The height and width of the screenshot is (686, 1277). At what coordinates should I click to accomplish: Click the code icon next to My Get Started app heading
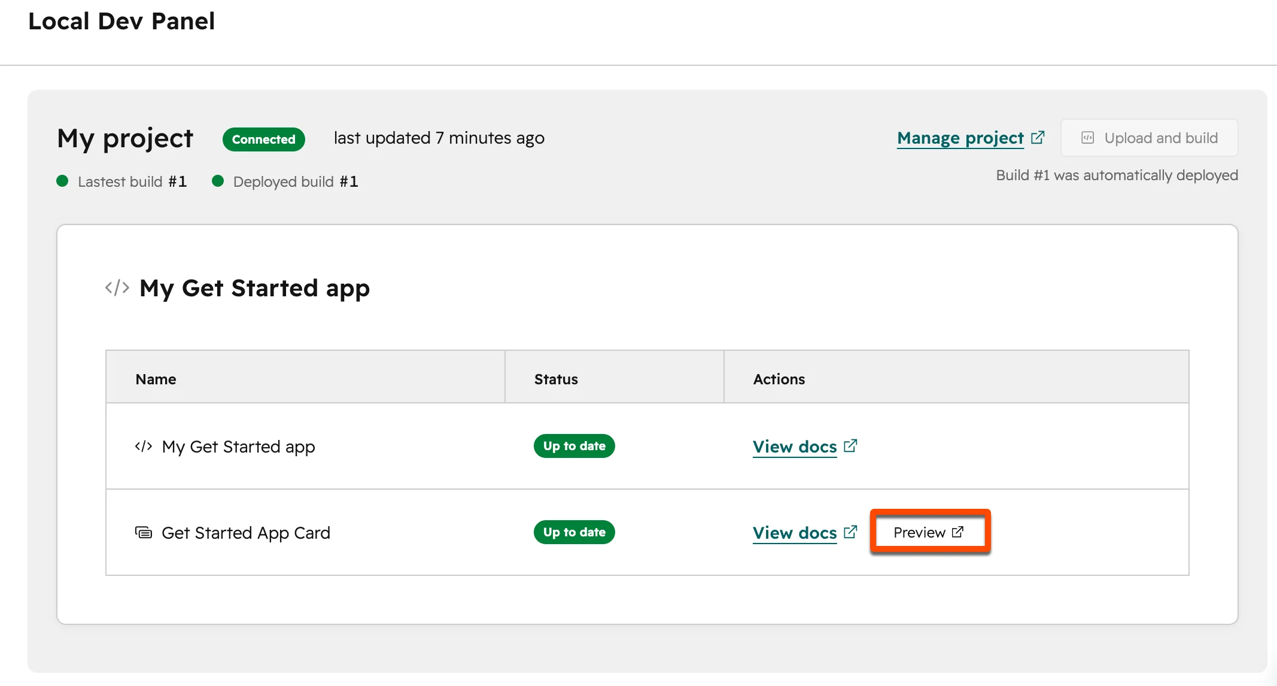click(117, 288)
